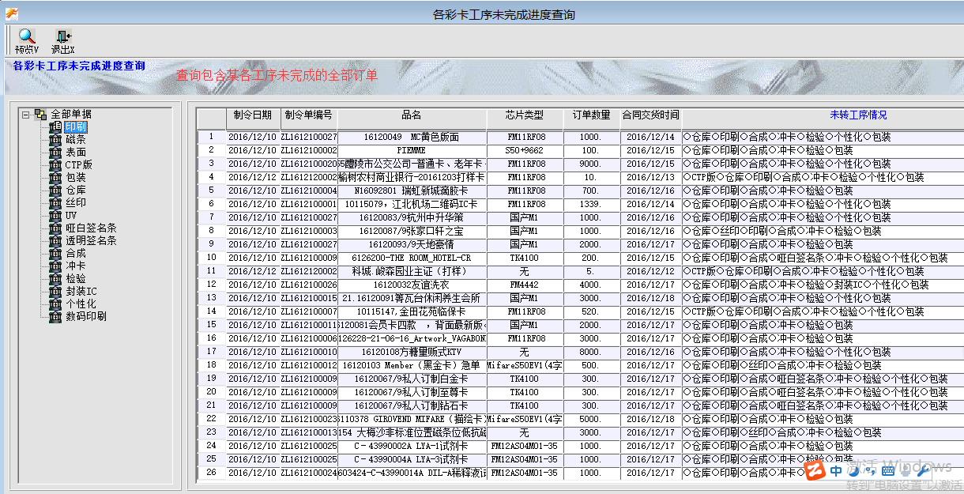Select the 印刷 process in tree
The height and width of the screenshot is (494, 964).
(x=76, y=127)
